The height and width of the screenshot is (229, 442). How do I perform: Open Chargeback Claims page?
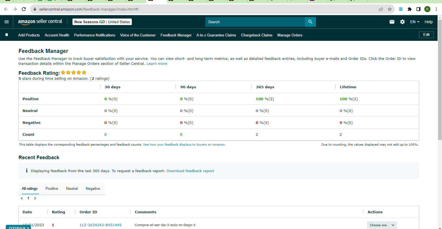[x=257, y=35]
